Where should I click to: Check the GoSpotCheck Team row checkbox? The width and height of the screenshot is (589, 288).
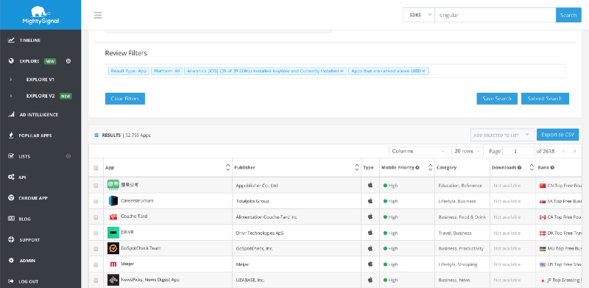(x=96, y=248)
